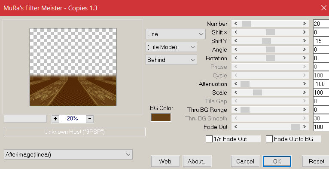Click right arrow of Scale slider

click(x=305, y=92)
